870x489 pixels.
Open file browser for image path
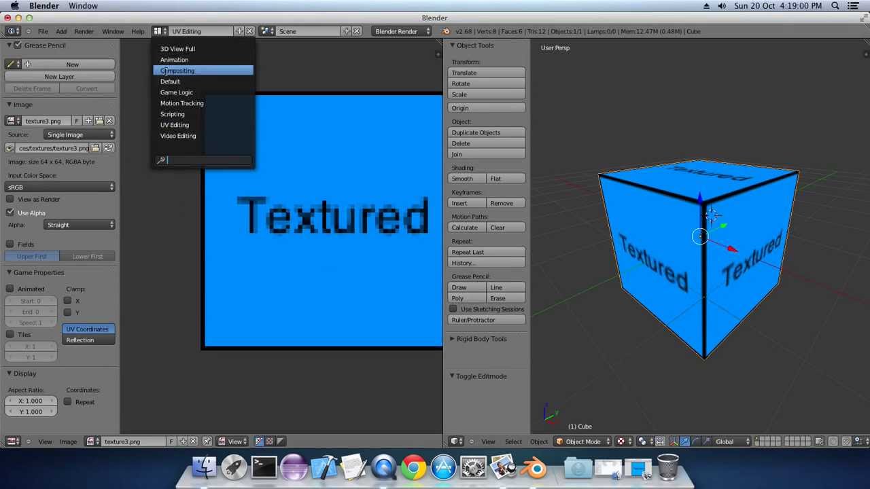tap(95, 148)
